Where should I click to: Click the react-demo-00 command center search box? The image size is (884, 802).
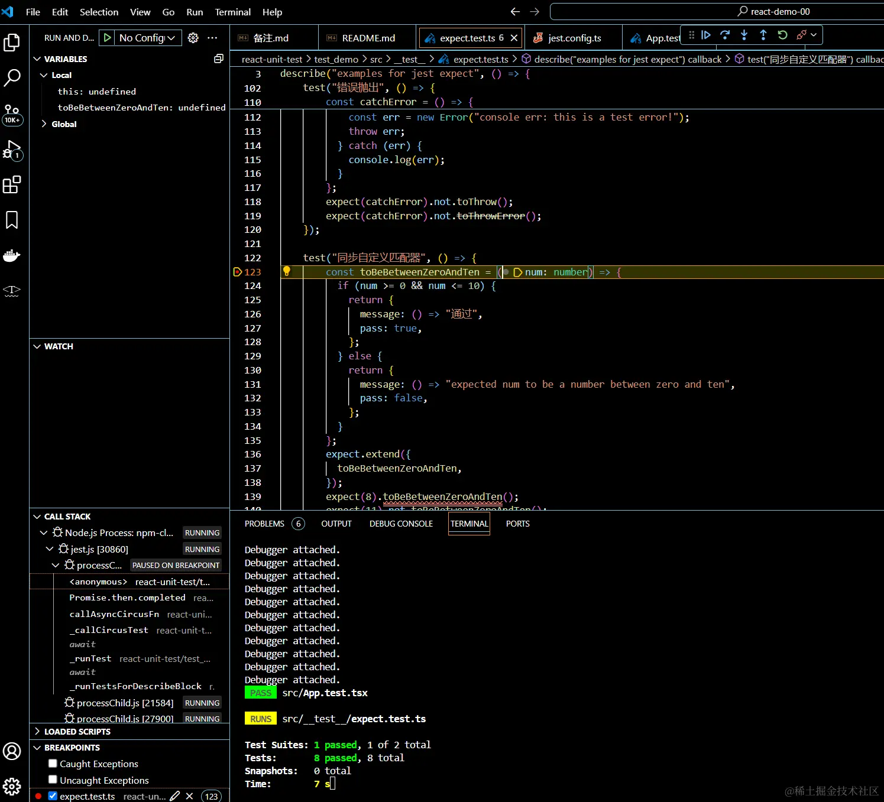pyautogui.click(x=715, y=12)
